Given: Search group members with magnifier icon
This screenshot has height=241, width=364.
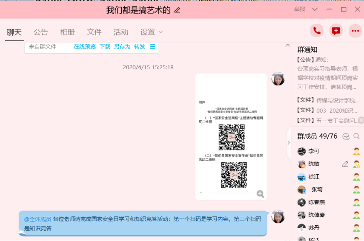Looking at the screenshot, I should pos(357,136).
